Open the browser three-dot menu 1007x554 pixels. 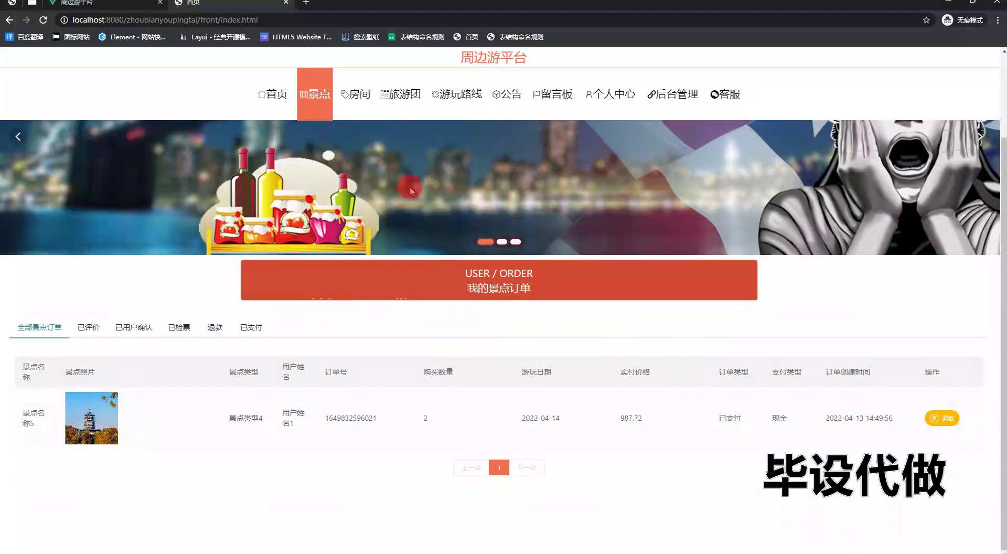(998, 20)
